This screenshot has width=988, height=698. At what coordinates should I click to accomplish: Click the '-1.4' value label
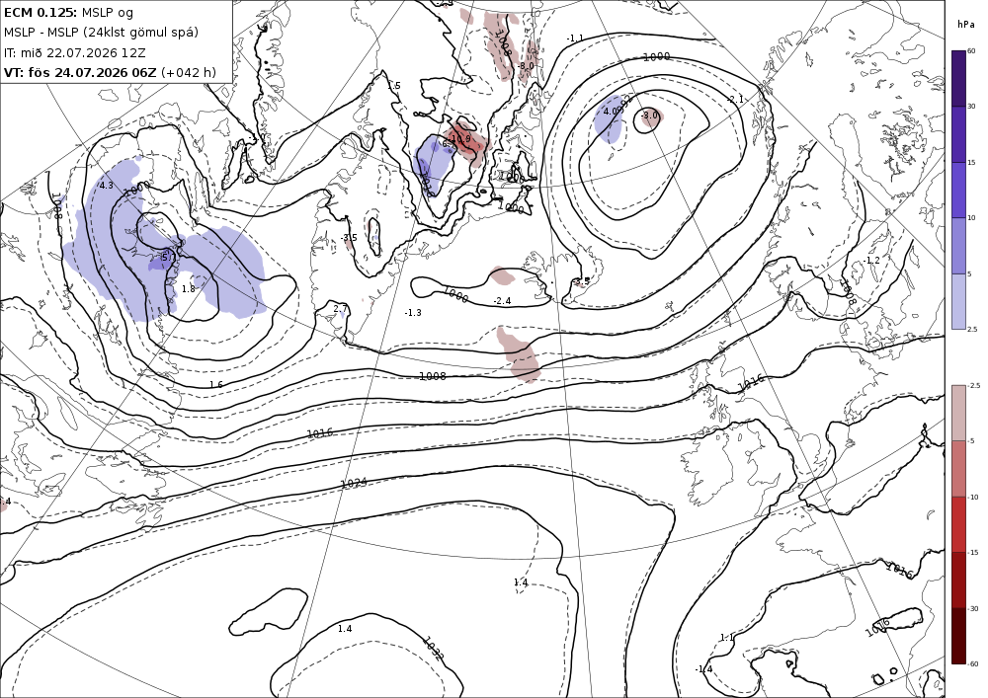pos(703,669)
